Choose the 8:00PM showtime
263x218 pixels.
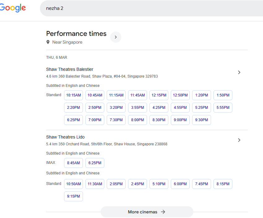(138, 120)
